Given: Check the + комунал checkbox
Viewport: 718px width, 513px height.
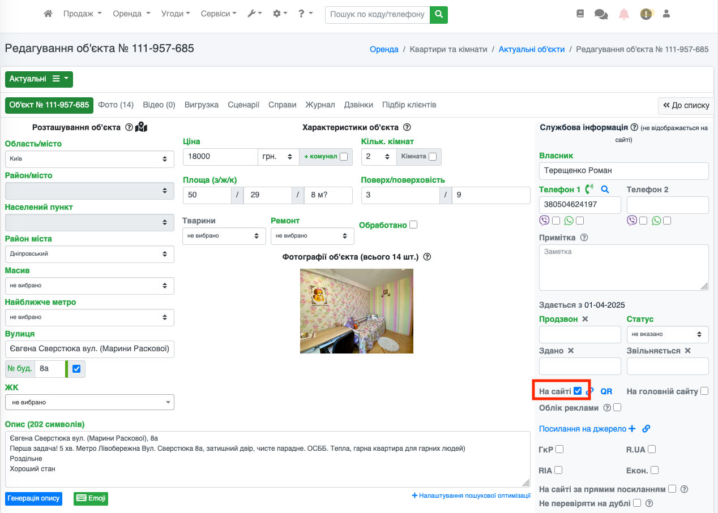Looking at the screenshot, I should pos(344,157).
